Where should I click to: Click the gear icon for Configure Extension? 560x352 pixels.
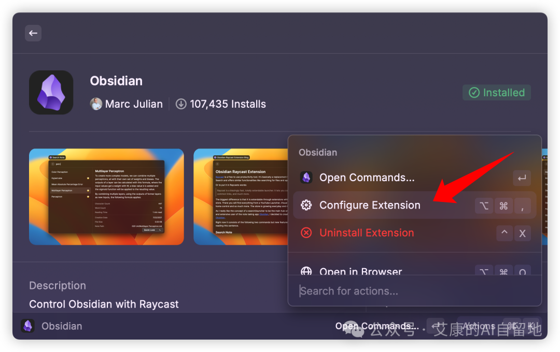click(306, 205)
